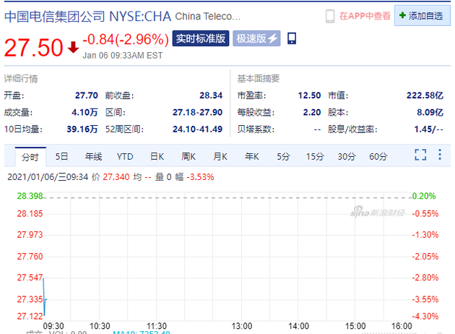
Task: Click the blue intraday price line
Action: coord(45,297)
